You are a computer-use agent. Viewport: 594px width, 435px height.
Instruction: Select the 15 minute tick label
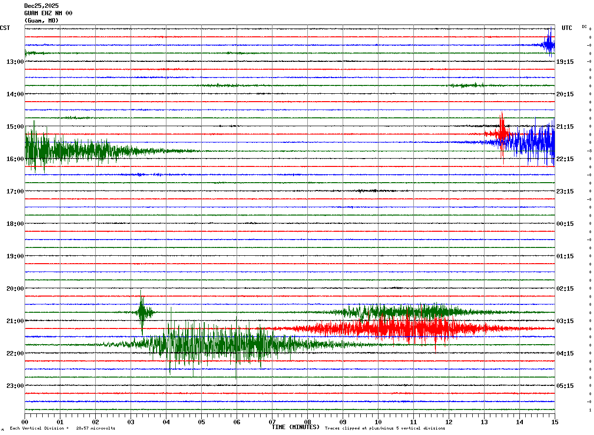554,422
